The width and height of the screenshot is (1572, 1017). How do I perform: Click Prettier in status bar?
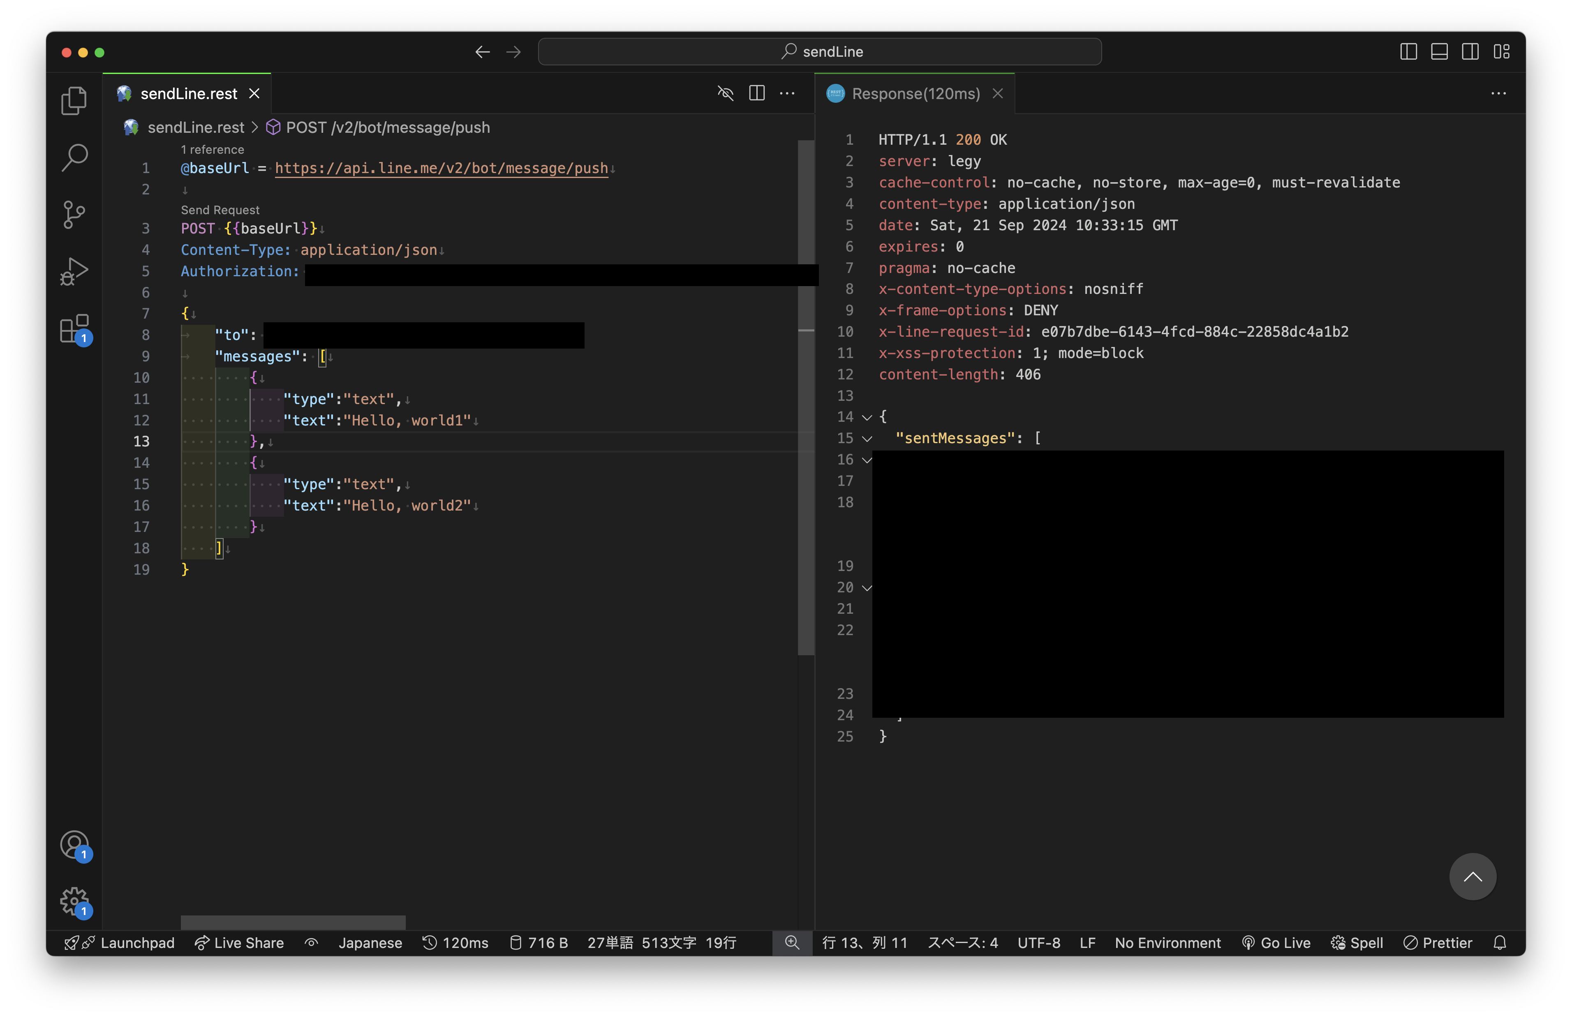[x=1437, y=942]
